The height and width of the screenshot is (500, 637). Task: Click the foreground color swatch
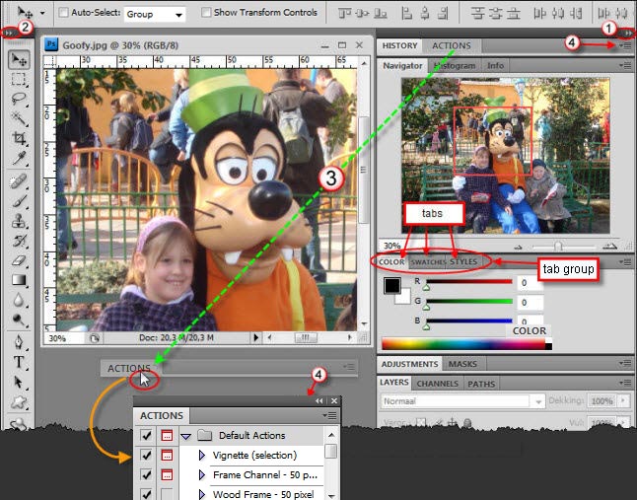[x=392, y=286]
